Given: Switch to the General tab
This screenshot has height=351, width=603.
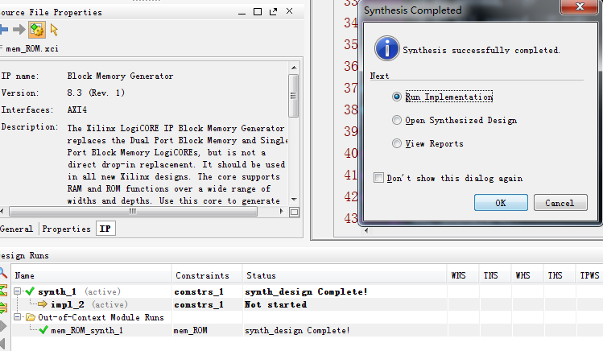Looking at the screenshot, I should click(17, 229).
